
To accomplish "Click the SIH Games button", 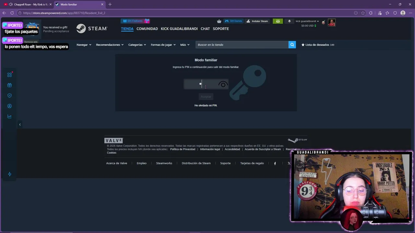I will click(233, 21).
